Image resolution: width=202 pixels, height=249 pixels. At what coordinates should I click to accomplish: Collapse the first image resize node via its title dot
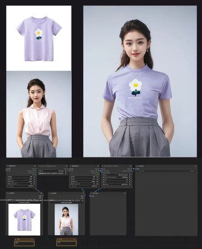pyautogui.click(x=7, y=166)
